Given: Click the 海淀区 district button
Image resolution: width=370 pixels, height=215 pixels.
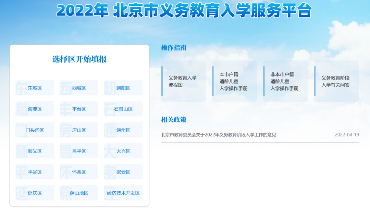Looking at the screenshot, I should 35,109.
